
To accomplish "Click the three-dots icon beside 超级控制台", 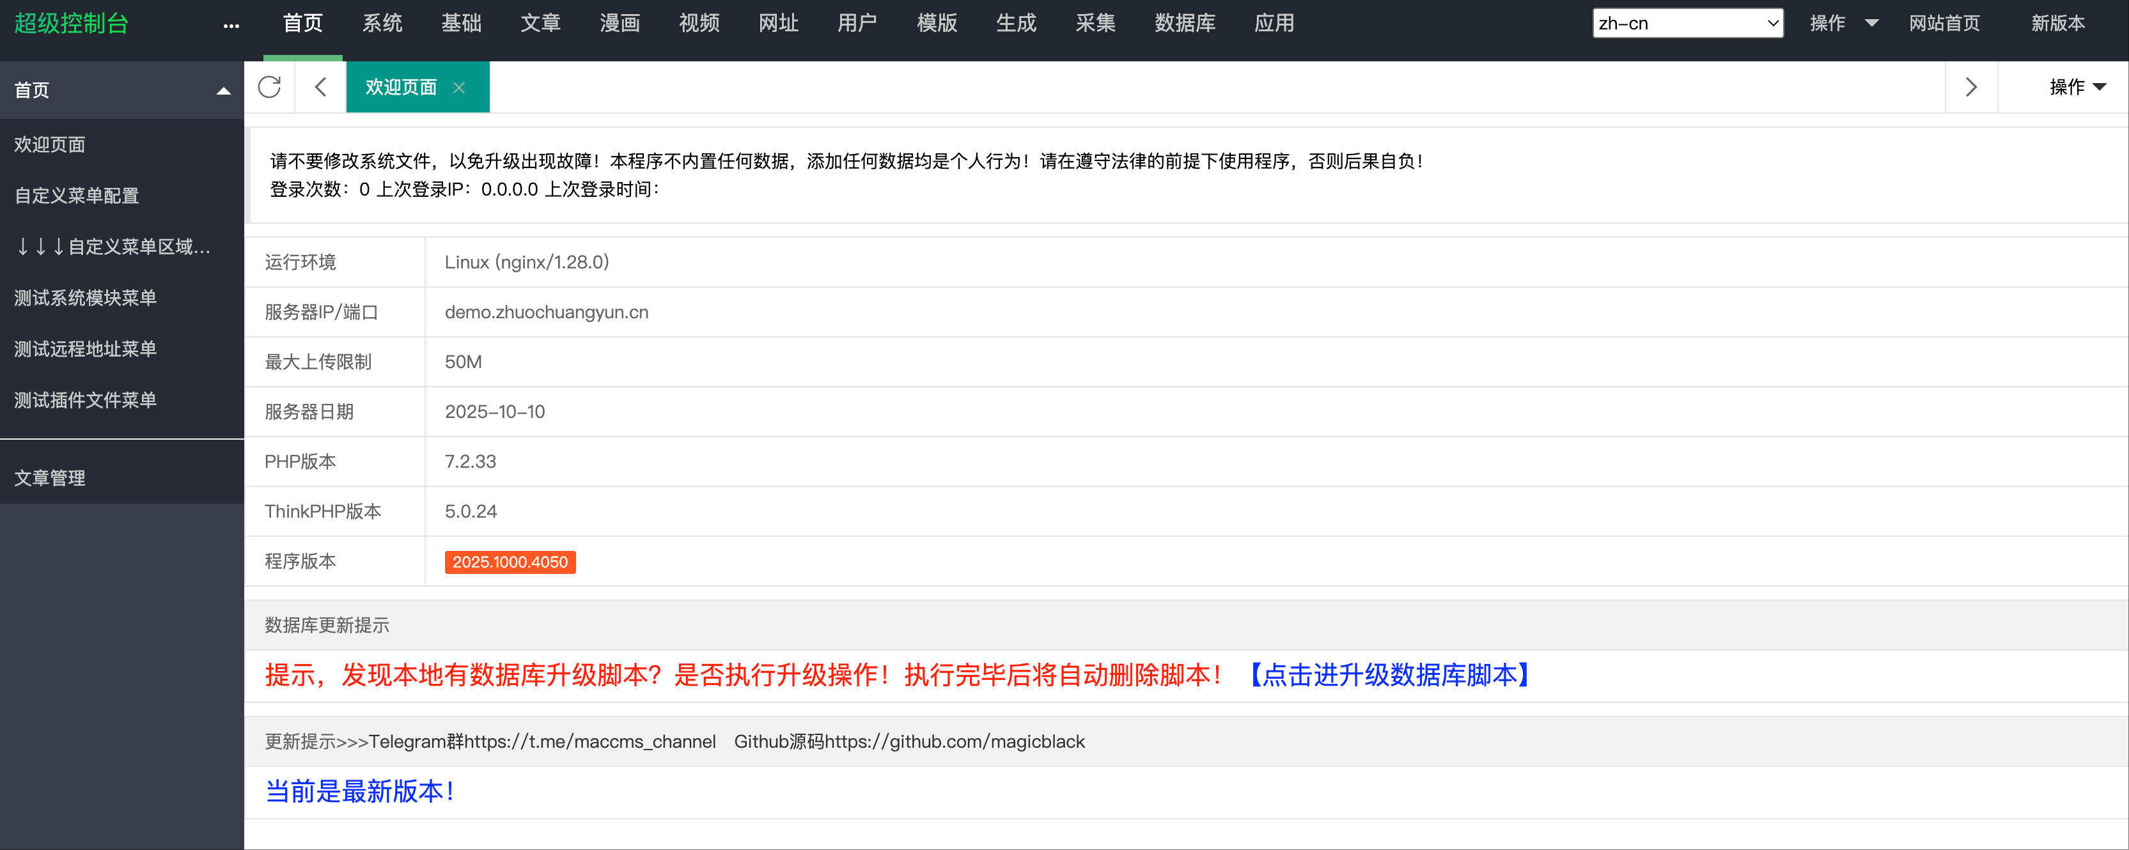I will coord(231,26).
